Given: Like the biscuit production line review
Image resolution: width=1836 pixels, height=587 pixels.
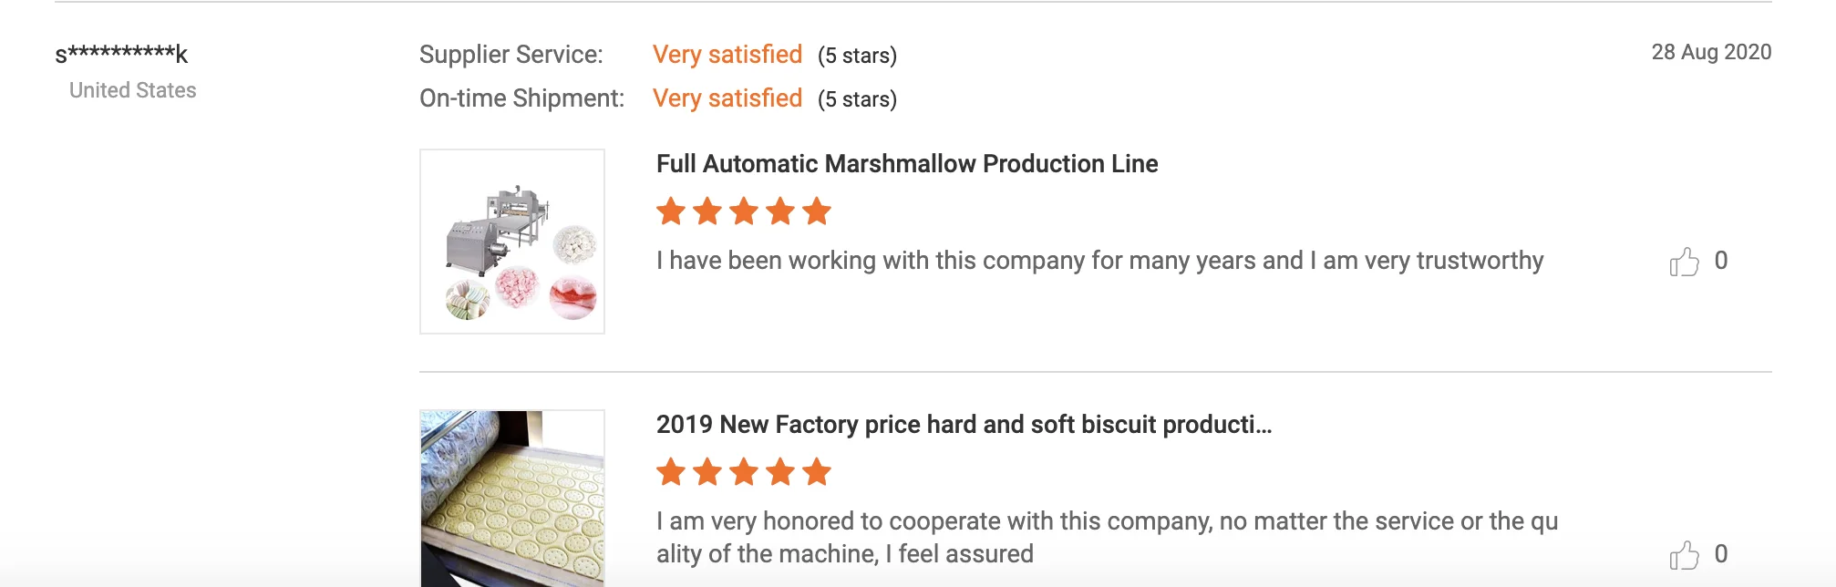Looking at the screenshot, I should (x=1684, y=555).
